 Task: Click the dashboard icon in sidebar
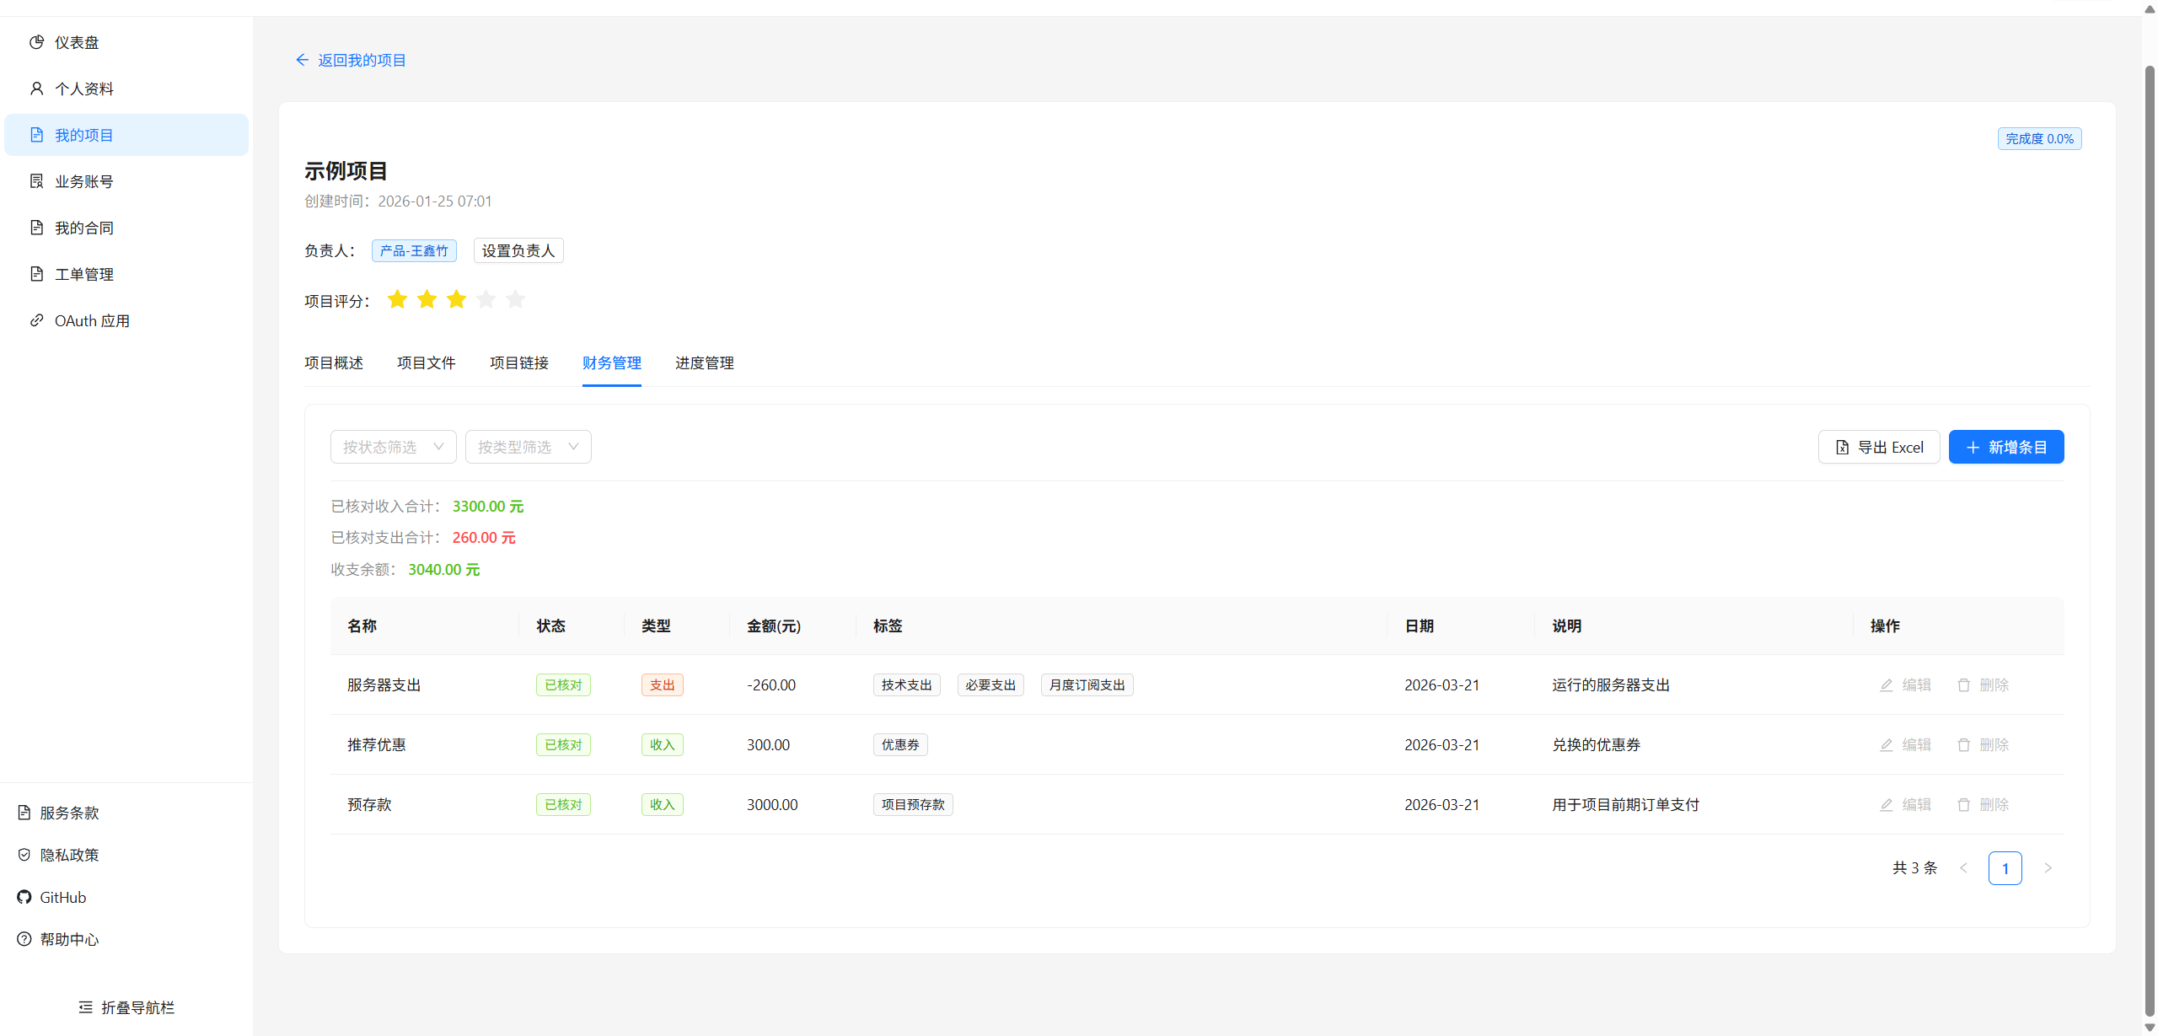(x=36, y=42)
